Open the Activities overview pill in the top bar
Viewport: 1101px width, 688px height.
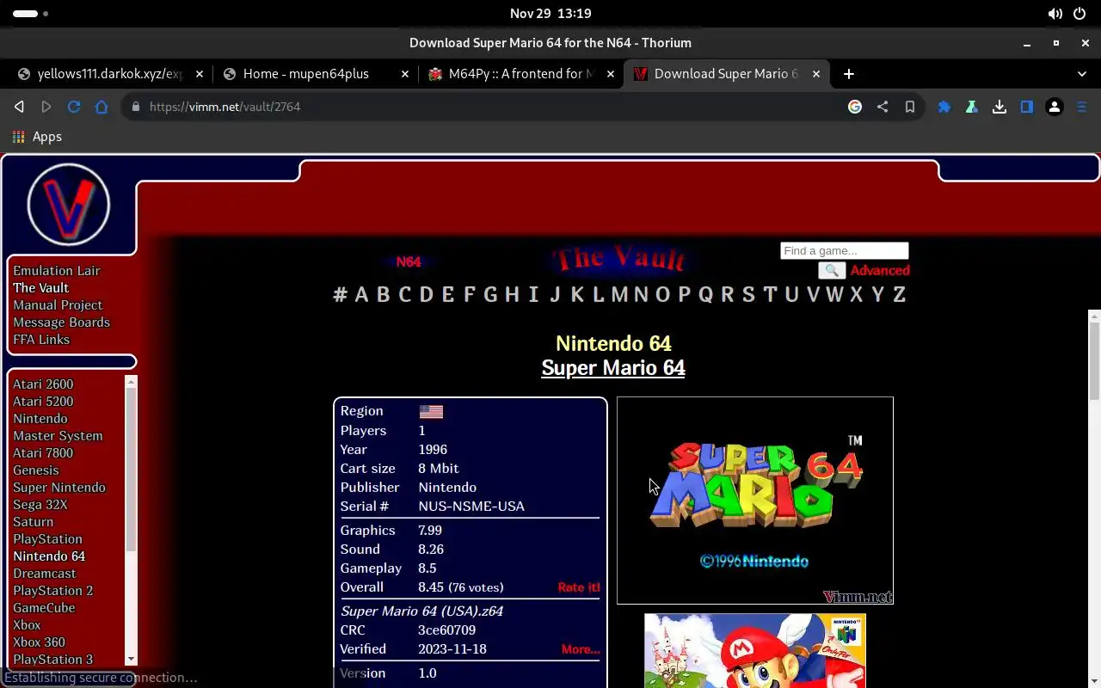coord(31,14)
